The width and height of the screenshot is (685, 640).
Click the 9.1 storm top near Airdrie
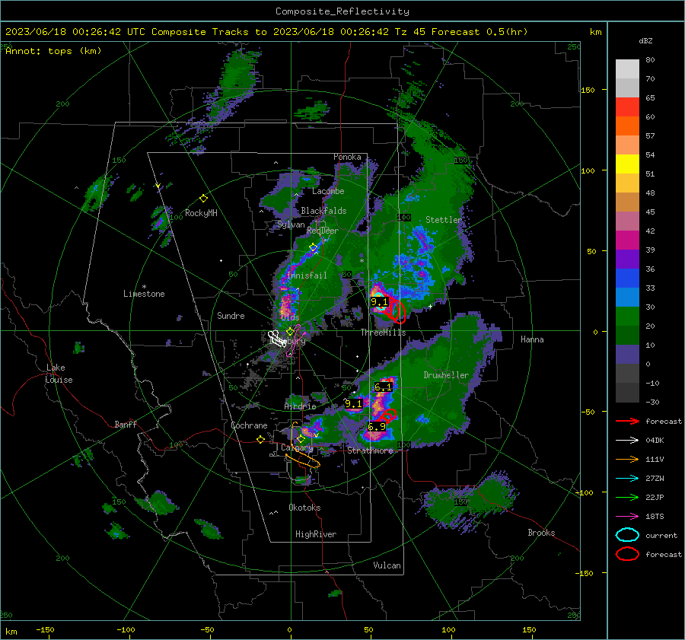[x=353, y=403]
